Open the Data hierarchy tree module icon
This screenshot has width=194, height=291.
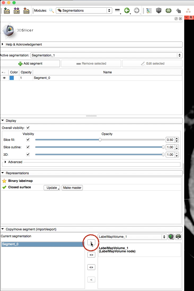pyautogui.click(x=149, y=11)
